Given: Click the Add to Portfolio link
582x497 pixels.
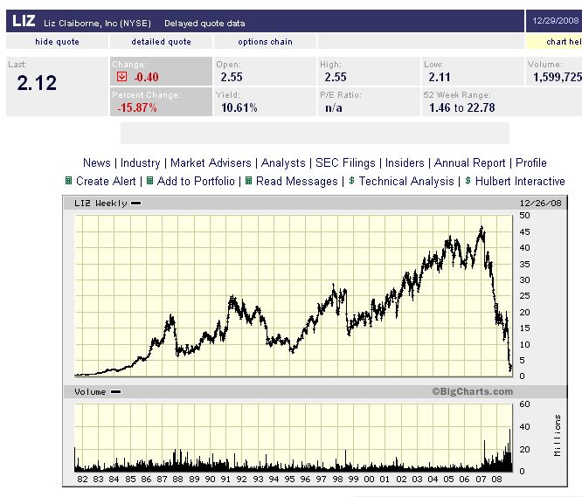Looking at the screenshot, I should 196,181.
